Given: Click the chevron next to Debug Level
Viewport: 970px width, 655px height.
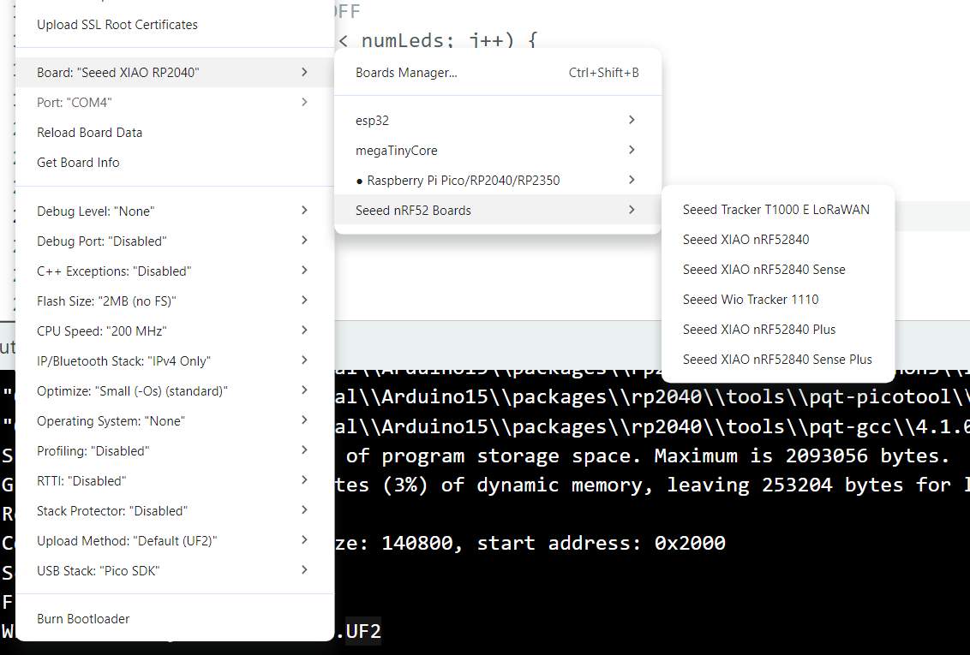Looking at the screenshot, I should click(x=304, y=210).
